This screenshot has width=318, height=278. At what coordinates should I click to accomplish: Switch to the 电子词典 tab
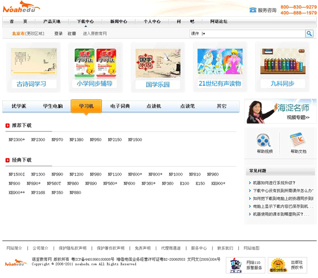[120, 106]
